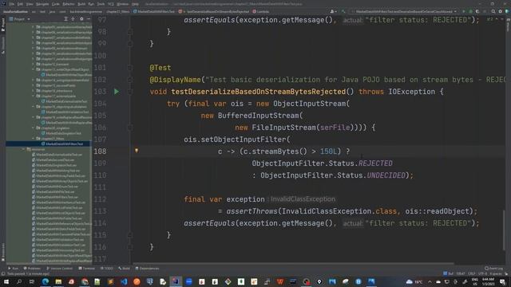Open the Problems tool window tab

click(32, 269)
